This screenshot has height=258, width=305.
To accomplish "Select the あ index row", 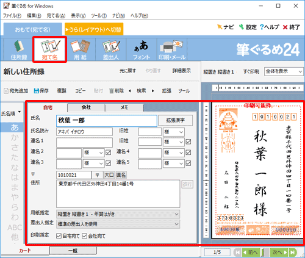I will (x=12, y=127).
